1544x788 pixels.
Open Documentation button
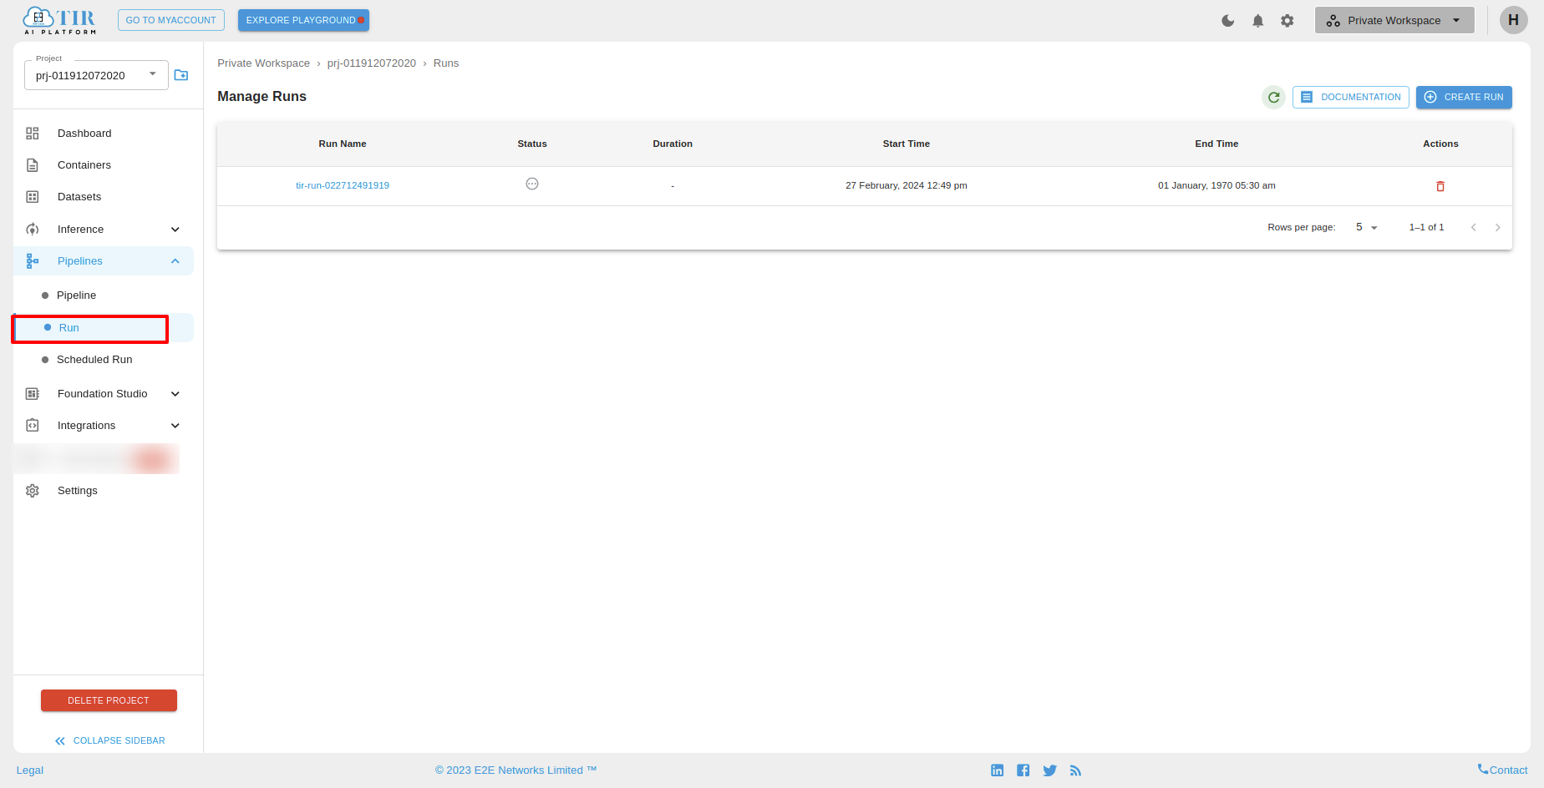tap(1351, 98)
